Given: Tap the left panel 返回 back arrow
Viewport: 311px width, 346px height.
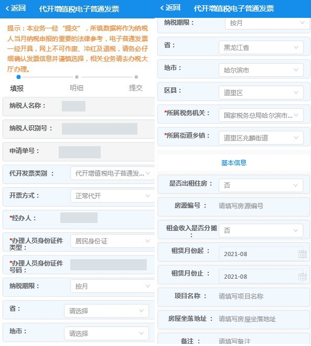Looking at the screenshot, I should (x=15, y=8).
